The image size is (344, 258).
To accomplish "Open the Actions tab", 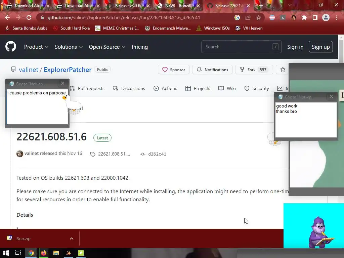I will (x=165, y=88).
